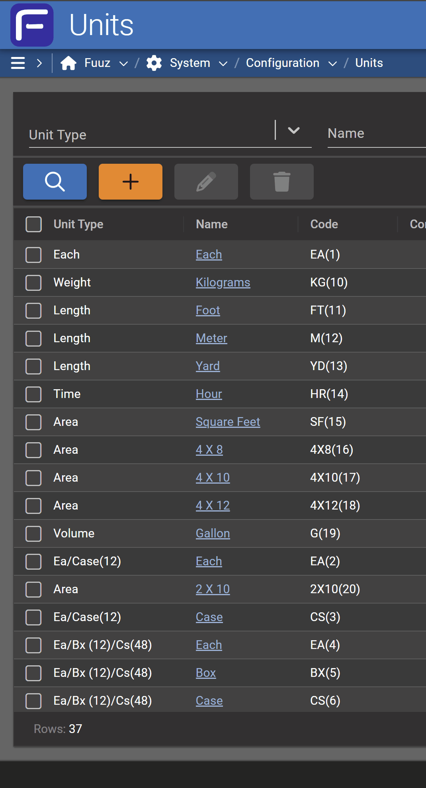Toggle the select-all checkbox in header
Image resolution: width=426 pixels, height=788 pixels.
tap(34, 224)
